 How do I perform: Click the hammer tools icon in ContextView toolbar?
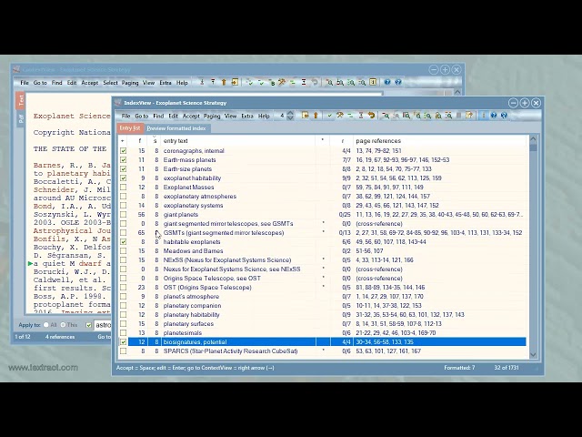[x=282, y=82]
